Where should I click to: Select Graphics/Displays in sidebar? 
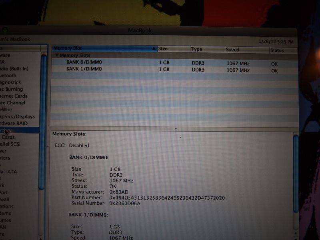tap(17, 116)
